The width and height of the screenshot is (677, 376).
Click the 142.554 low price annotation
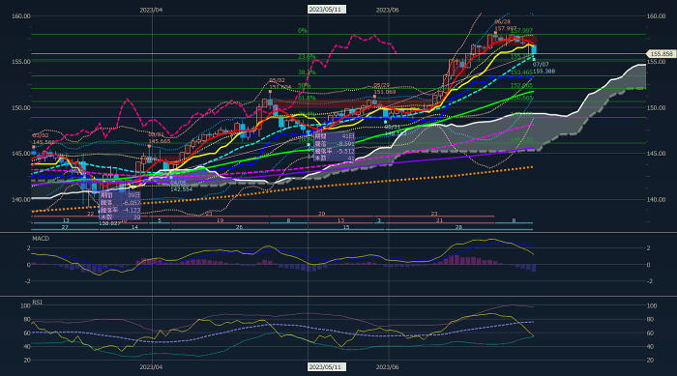182,189
